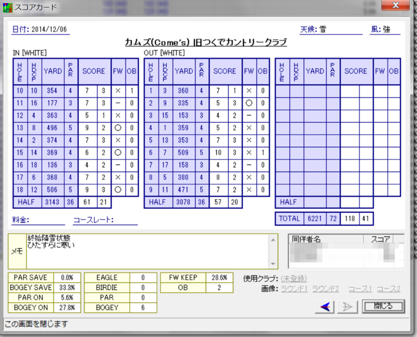The image size is (417, 337).
Task: Click the OB statistic value 2
Action: pos(219,288)
